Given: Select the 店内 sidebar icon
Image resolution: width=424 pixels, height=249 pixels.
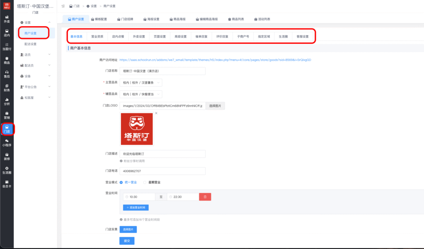Looking at the screenshot, I should click(x=6, y=34).
